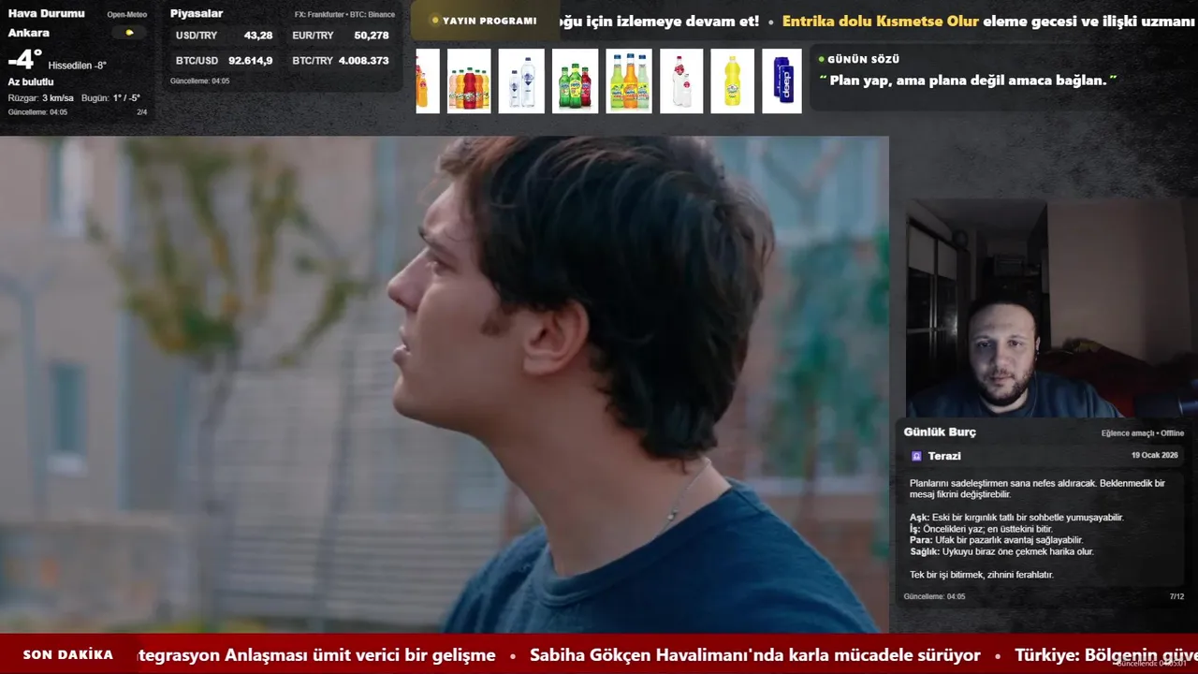Click the Para horoscope line
This screenshot has height=674, width=1198.
click(996, 540)
